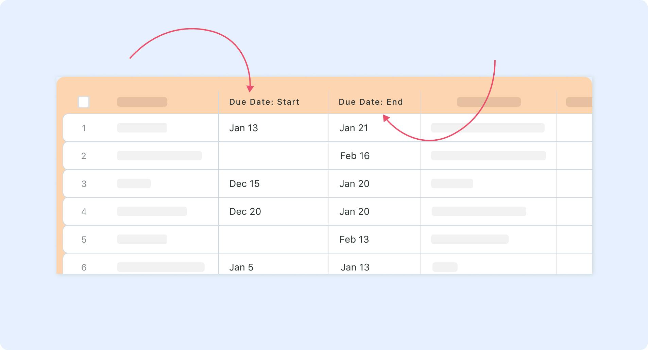Select the Feb 13 end date cell
Screen dimensions: 648x350
pyautogui.click(x=375, y=240)
